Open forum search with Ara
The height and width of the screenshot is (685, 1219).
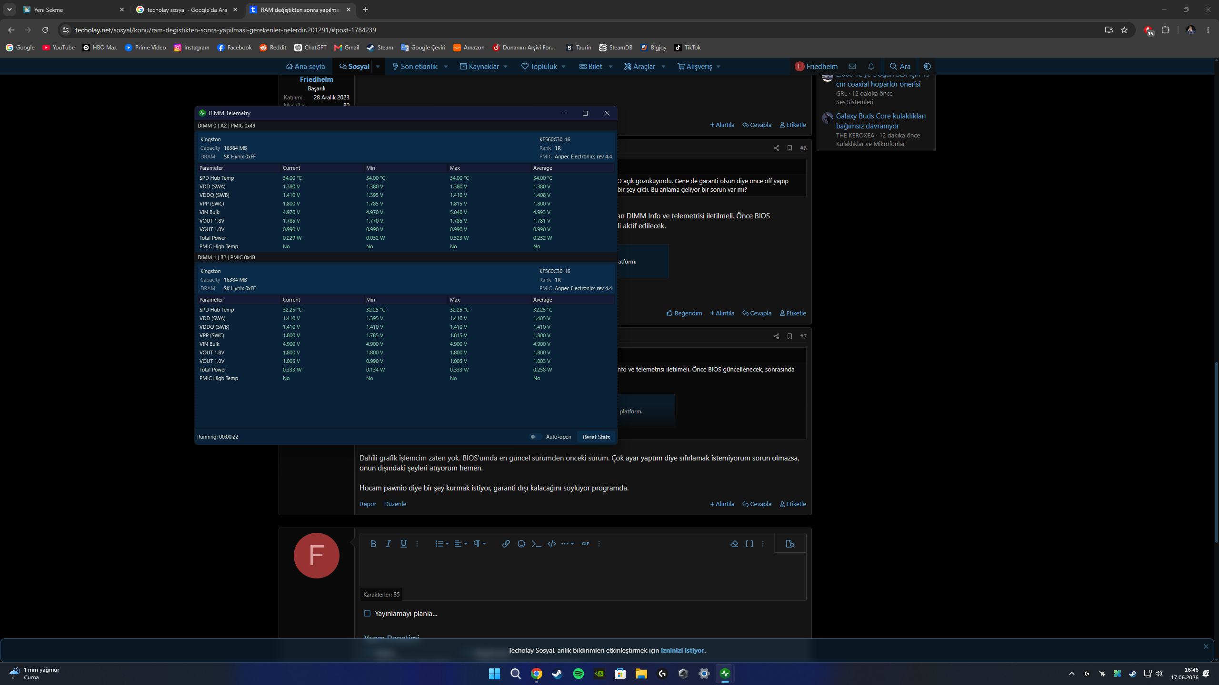[x=900, y=67]
